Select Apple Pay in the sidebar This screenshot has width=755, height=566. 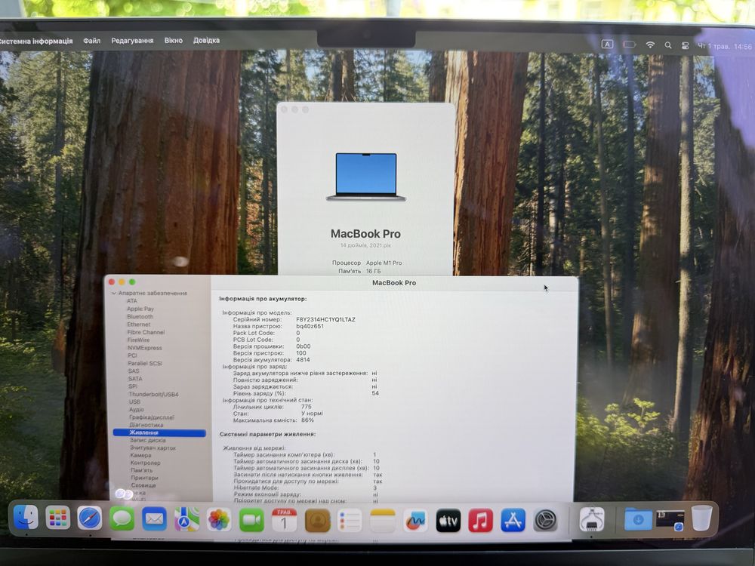(140, 309)
